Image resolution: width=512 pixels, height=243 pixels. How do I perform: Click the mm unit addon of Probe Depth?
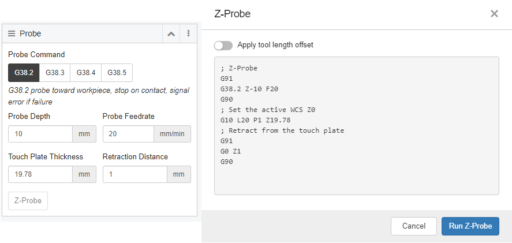click(x=84, y=134)
